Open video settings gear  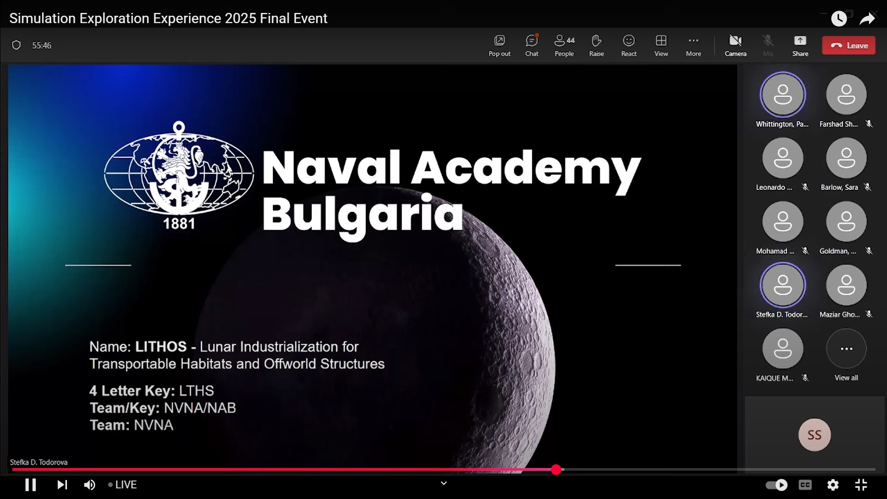coord(833,485)
